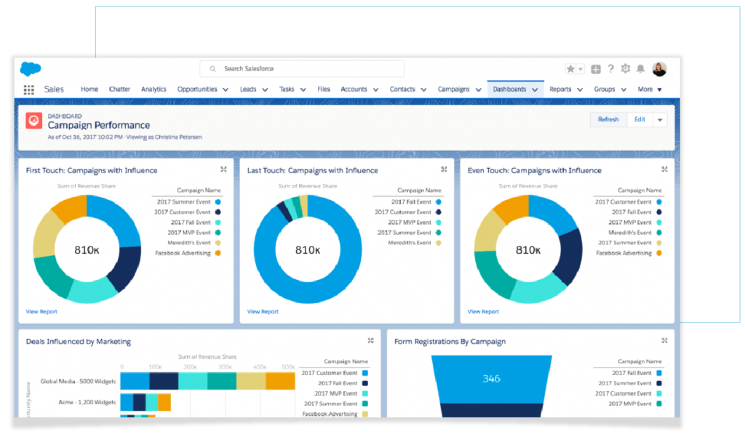Expand the Contacts tab dropdown chevron
Image resolution: width=745 pixels, height=437 pixels.
(x=424, y=89)
